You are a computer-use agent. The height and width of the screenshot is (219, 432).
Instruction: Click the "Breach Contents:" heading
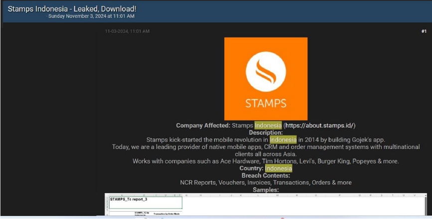coord(266,175)
